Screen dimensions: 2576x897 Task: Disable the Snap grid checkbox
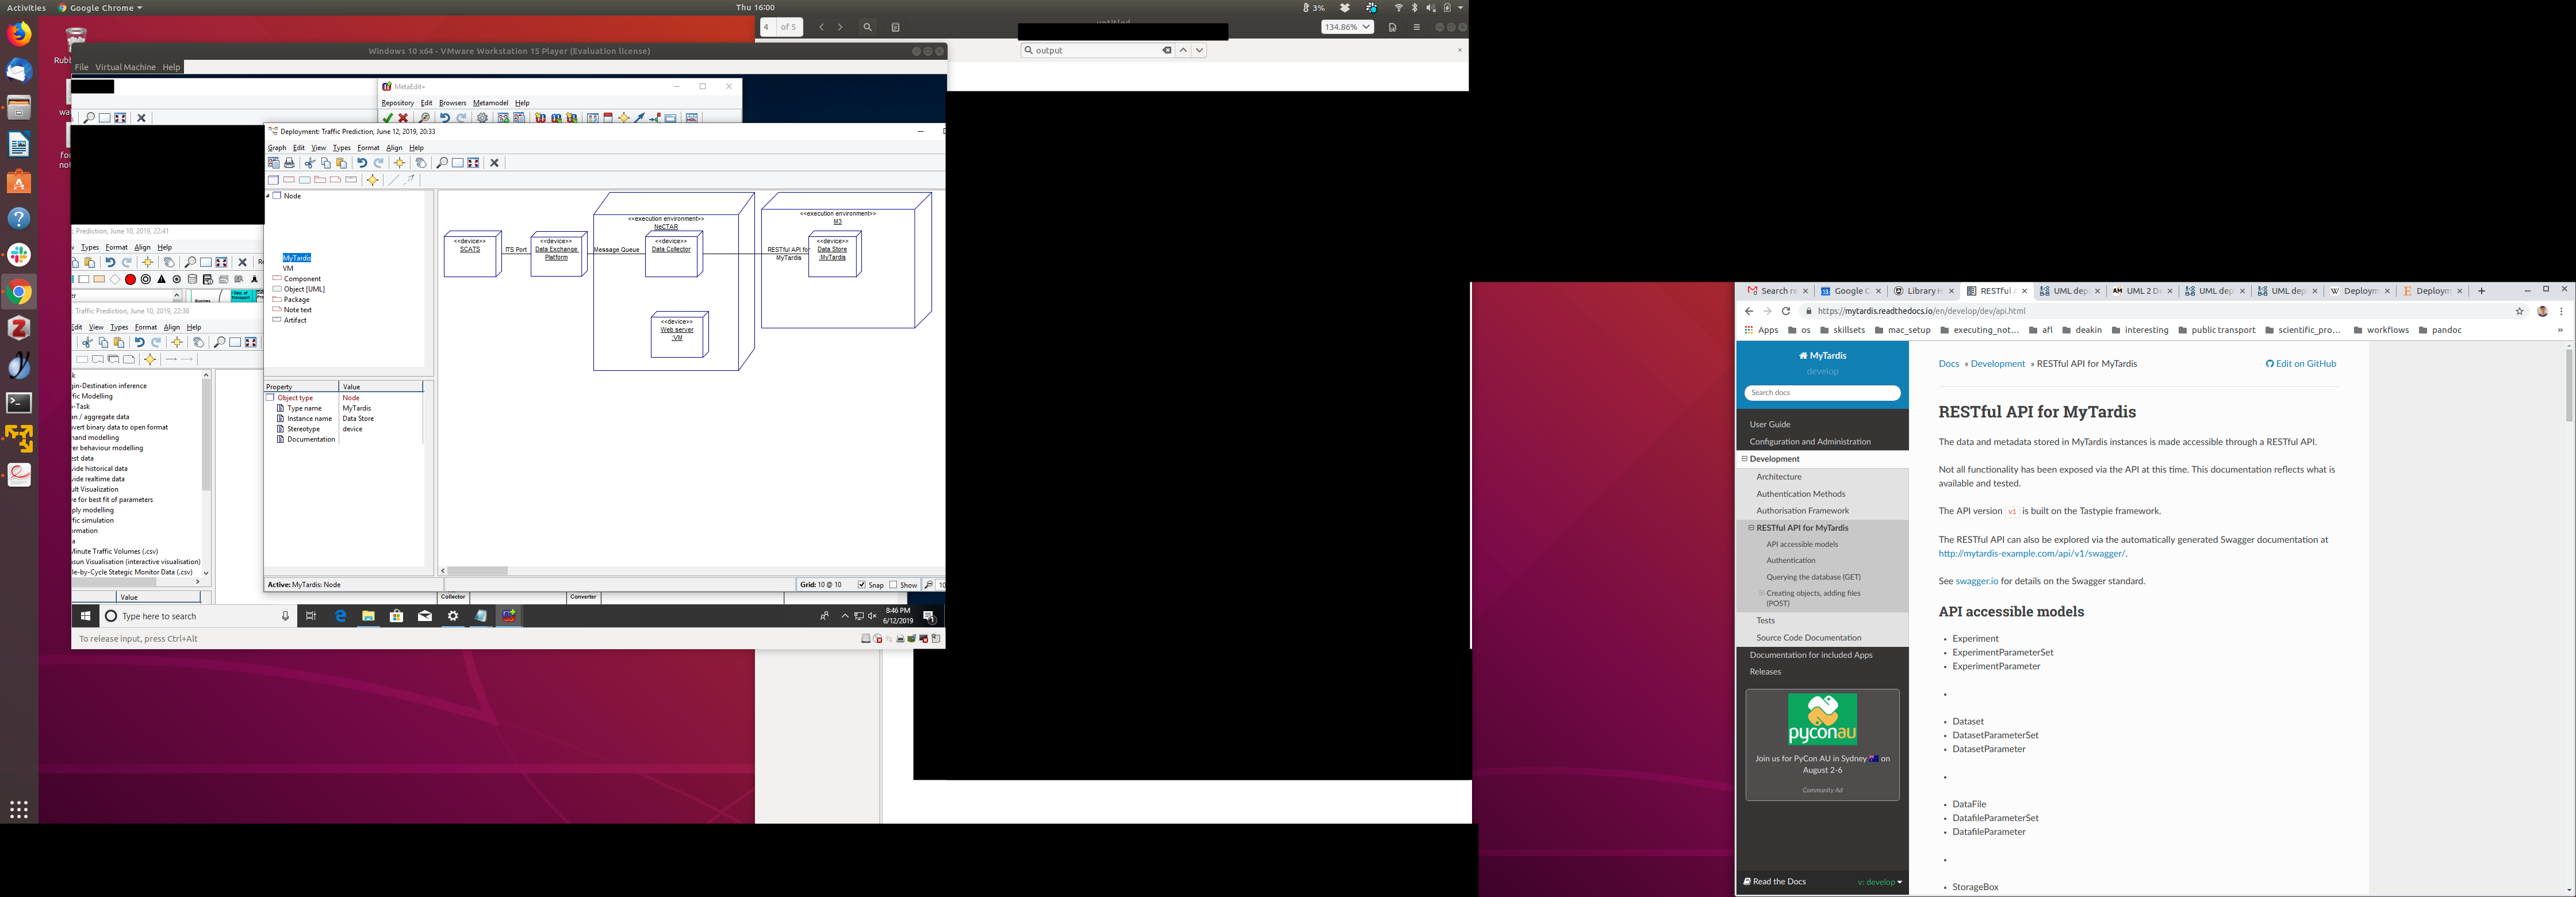pyautogui.click(x=861, y=585)
